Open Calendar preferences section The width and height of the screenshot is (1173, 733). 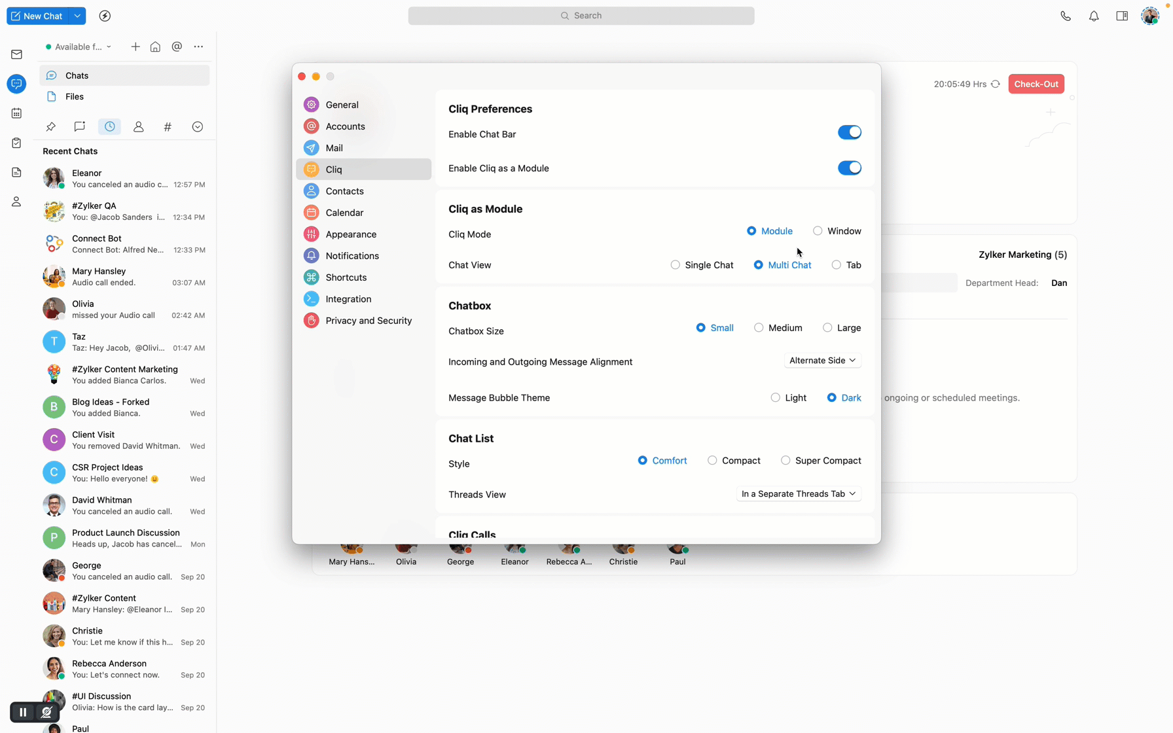point(363,213)
